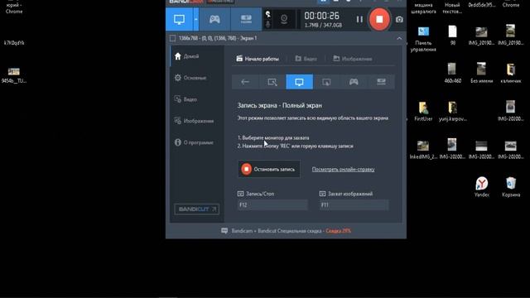Select around-mouse recording mode
The image size is (530, 298).
point(326,82)
